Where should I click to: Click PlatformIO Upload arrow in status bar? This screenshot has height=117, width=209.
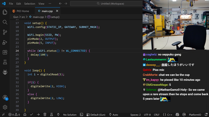(38, 115)
